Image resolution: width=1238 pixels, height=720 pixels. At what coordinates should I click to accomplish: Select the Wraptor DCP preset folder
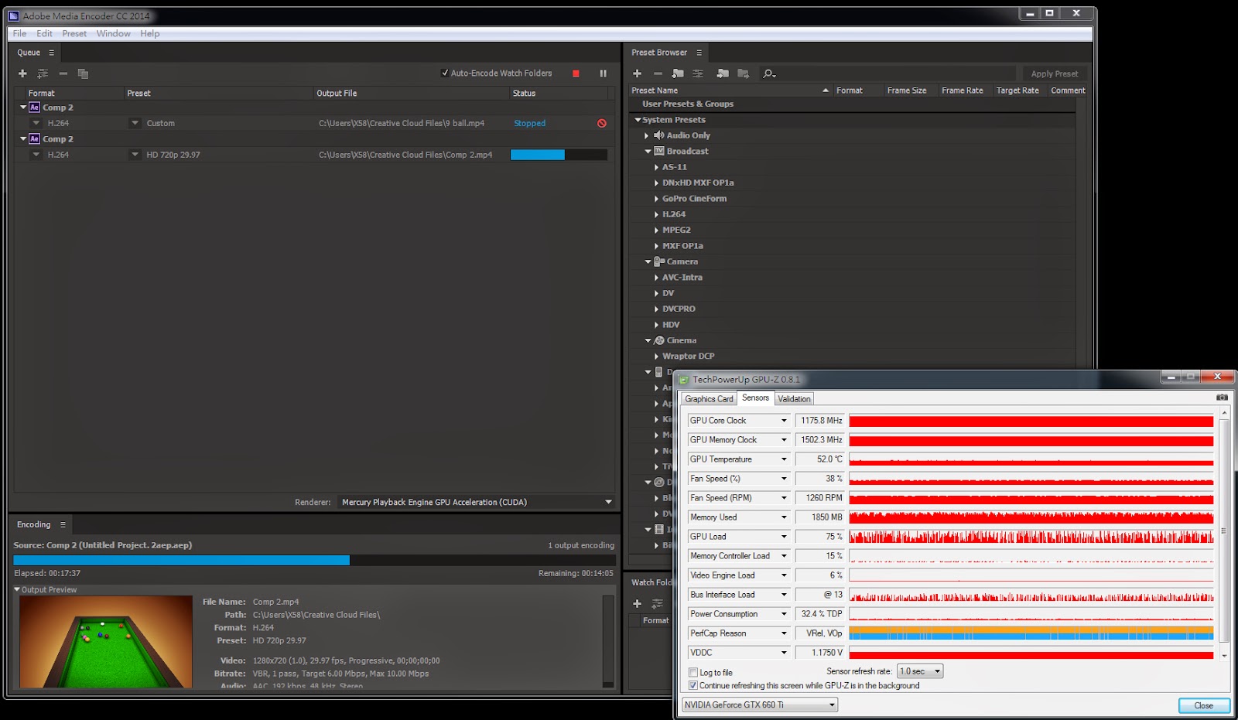pos(688,357)
